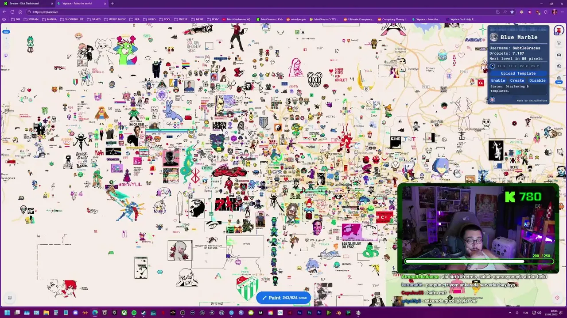Click the Linkin Park pixel art on map

point(219,125)
